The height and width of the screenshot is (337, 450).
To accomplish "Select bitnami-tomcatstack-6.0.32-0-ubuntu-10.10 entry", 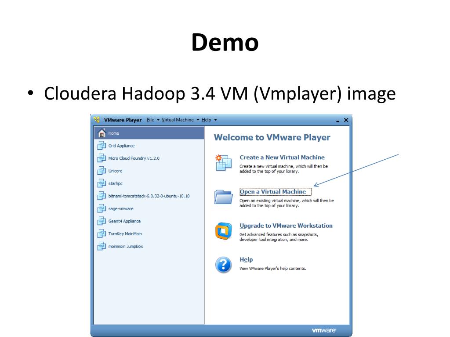I will click(x=149, y=196).
